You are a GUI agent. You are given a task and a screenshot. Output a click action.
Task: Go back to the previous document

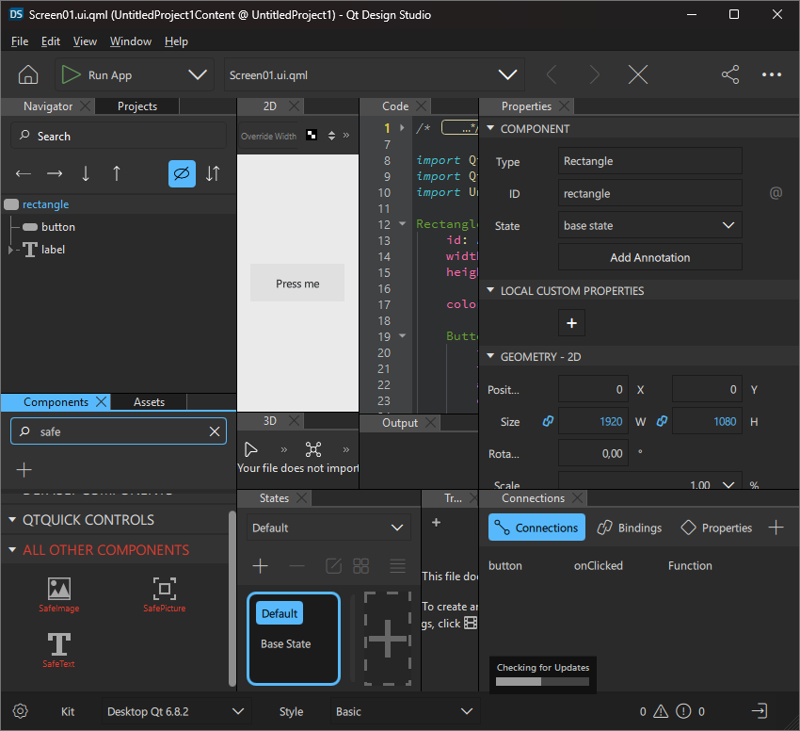tap(552, 75)
